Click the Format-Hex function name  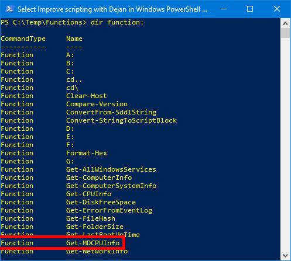coord(87,153)
